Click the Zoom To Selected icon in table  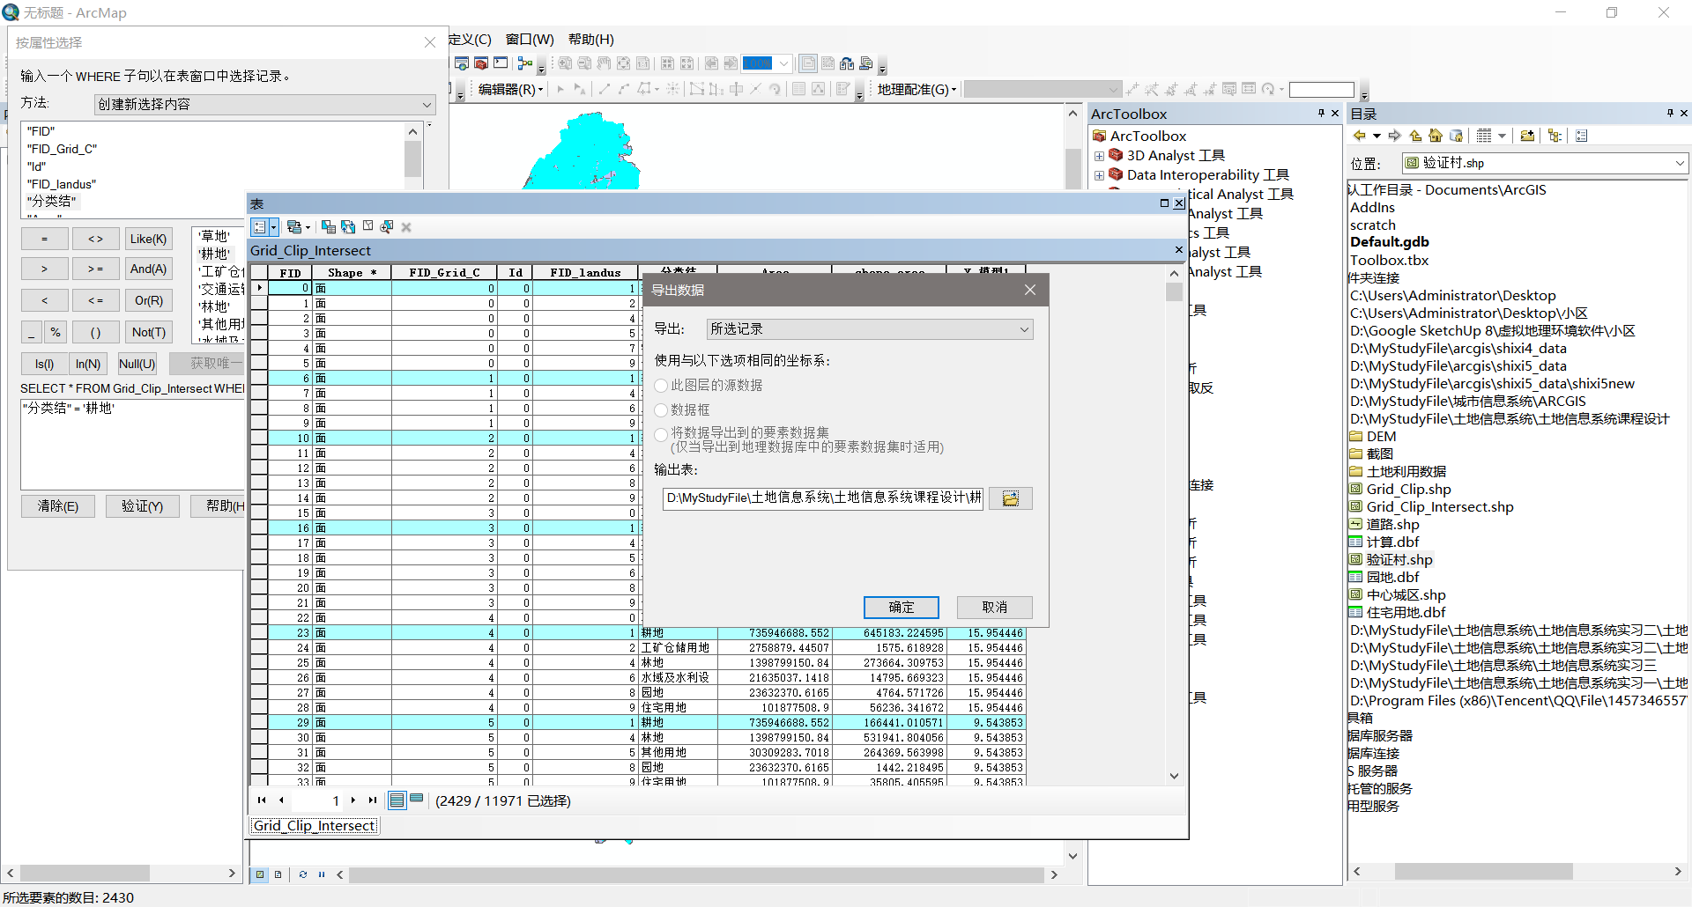tap(386, 227)
